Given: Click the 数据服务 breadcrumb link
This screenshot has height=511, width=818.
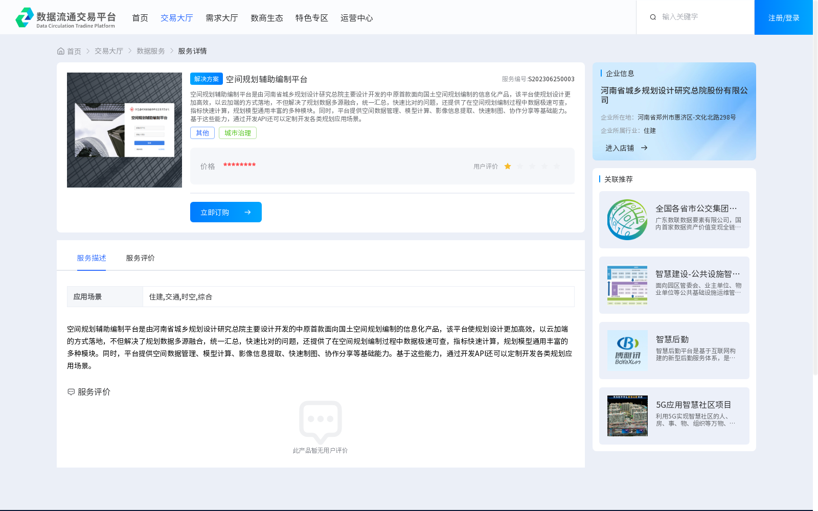Looking at the screenshot, I should click(x=151, y=51).
